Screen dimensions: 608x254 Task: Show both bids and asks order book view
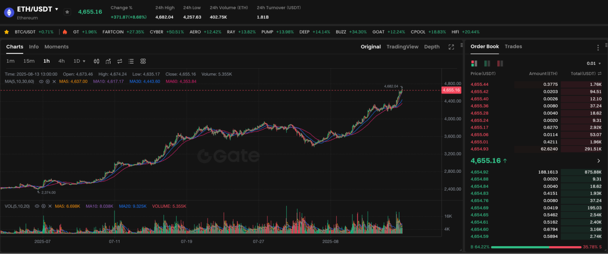[474, 63]
